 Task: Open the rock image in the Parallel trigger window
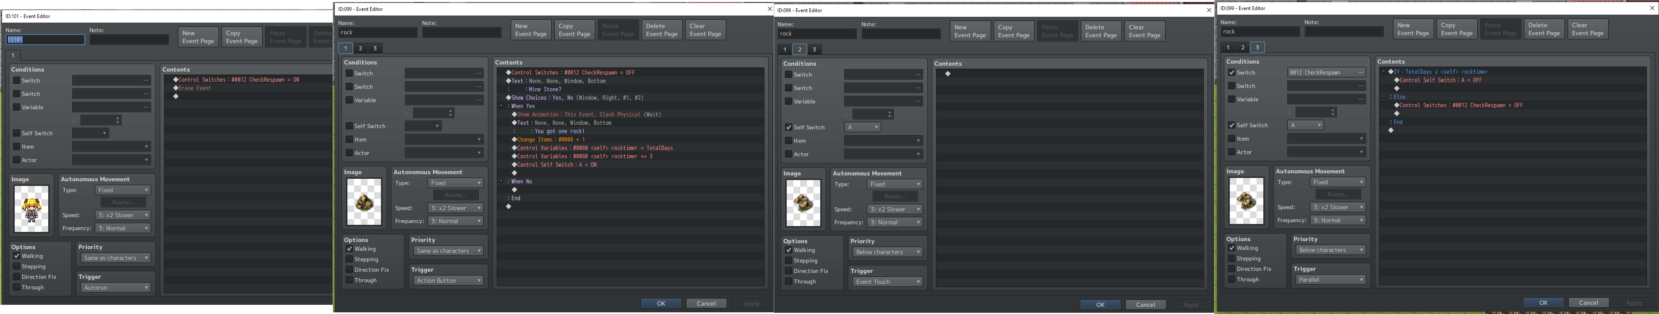[1246, 201]
